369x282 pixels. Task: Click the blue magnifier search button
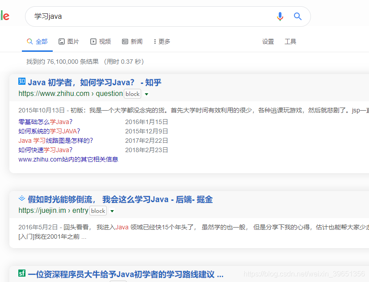point(298,17)
